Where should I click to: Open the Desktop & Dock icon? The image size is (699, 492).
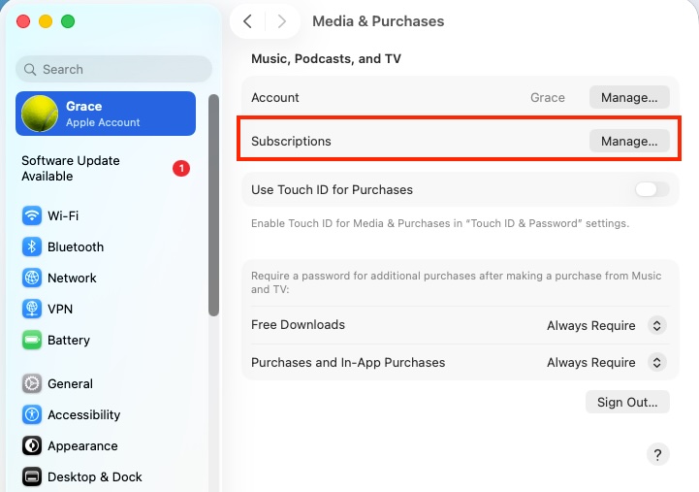coord(32,476)
